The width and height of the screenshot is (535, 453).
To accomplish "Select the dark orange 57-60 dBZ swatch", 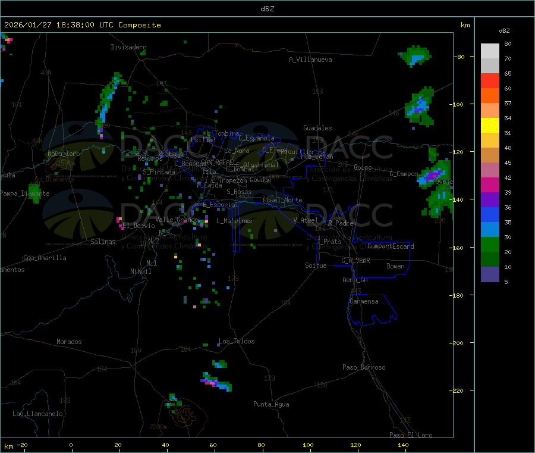I will [x=490, y=96].
